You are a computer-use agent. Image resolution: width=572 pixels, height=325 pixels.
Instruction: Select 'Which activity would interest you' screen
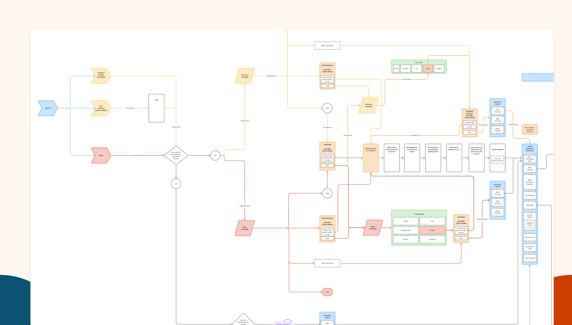point(392,158)
